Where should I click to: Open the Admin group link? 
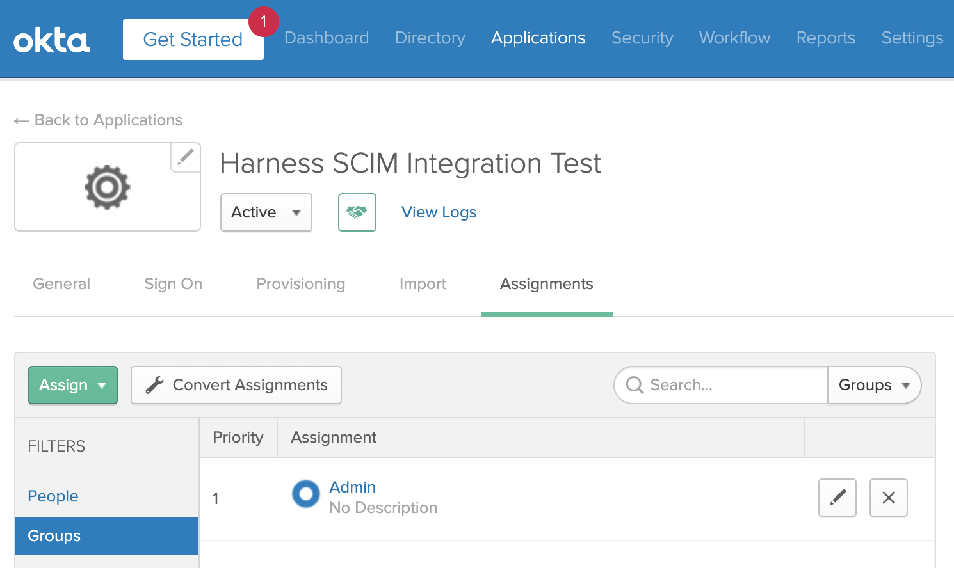tap(353, 487)
